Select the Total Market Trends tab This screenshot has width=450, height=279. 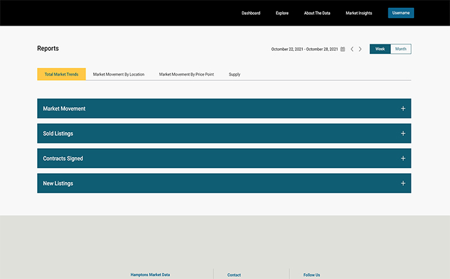point(62,74)
